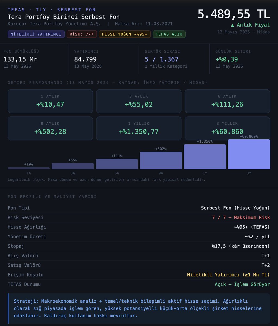
Task: Click the GETİRİ PERFORMANSI section heading
Action: [108, 82]
